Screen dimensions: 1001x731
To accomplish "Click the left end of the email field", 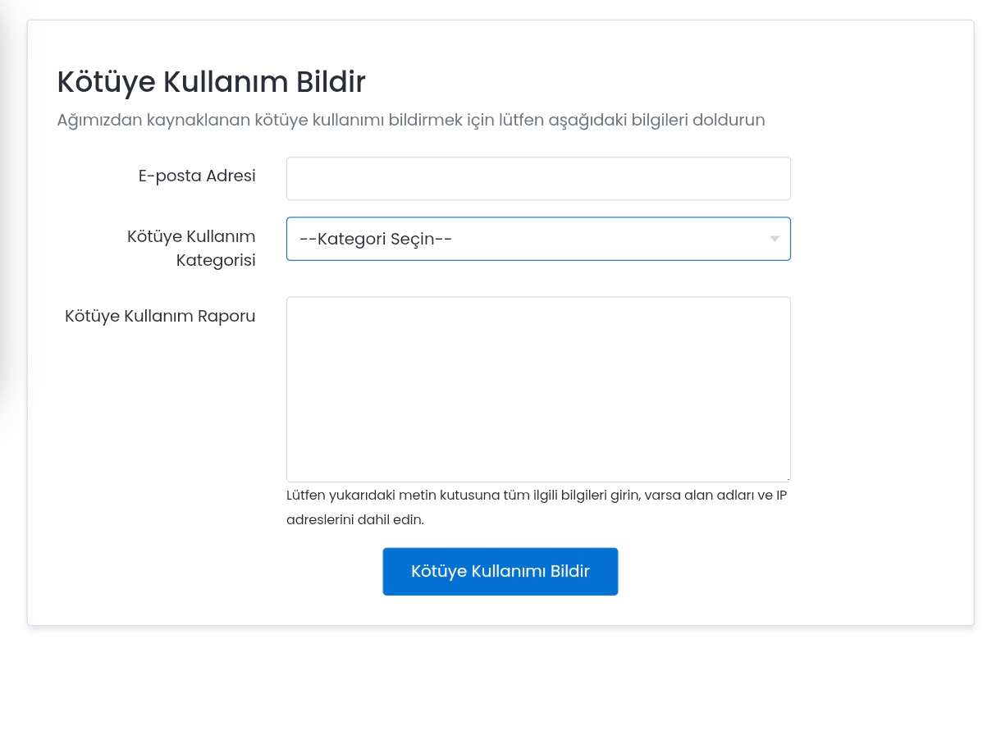I will point(299,179).
